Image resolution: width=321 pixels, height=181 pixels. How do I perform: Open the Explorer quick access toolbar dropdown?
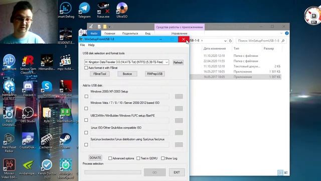point(109,27)
